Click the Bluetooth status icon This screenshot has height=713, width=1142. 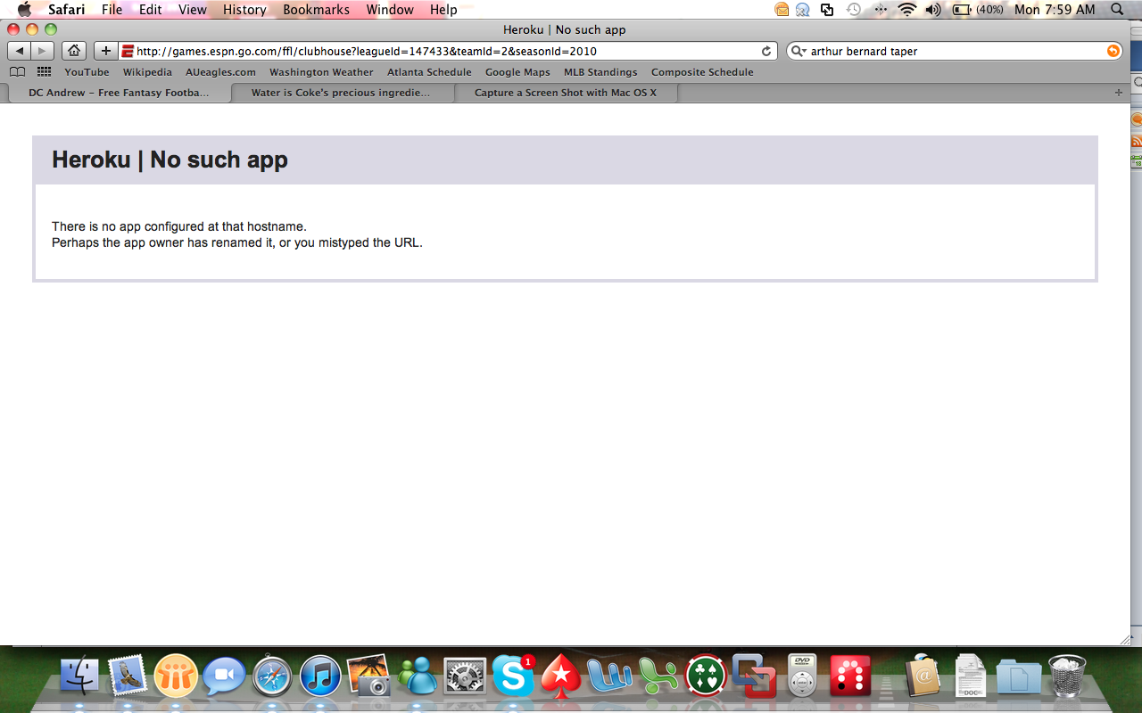881,10
